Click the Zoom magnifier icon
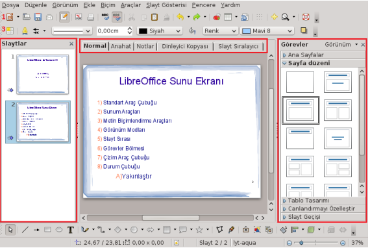Screen dimensions: 370x248 [285, 17]
